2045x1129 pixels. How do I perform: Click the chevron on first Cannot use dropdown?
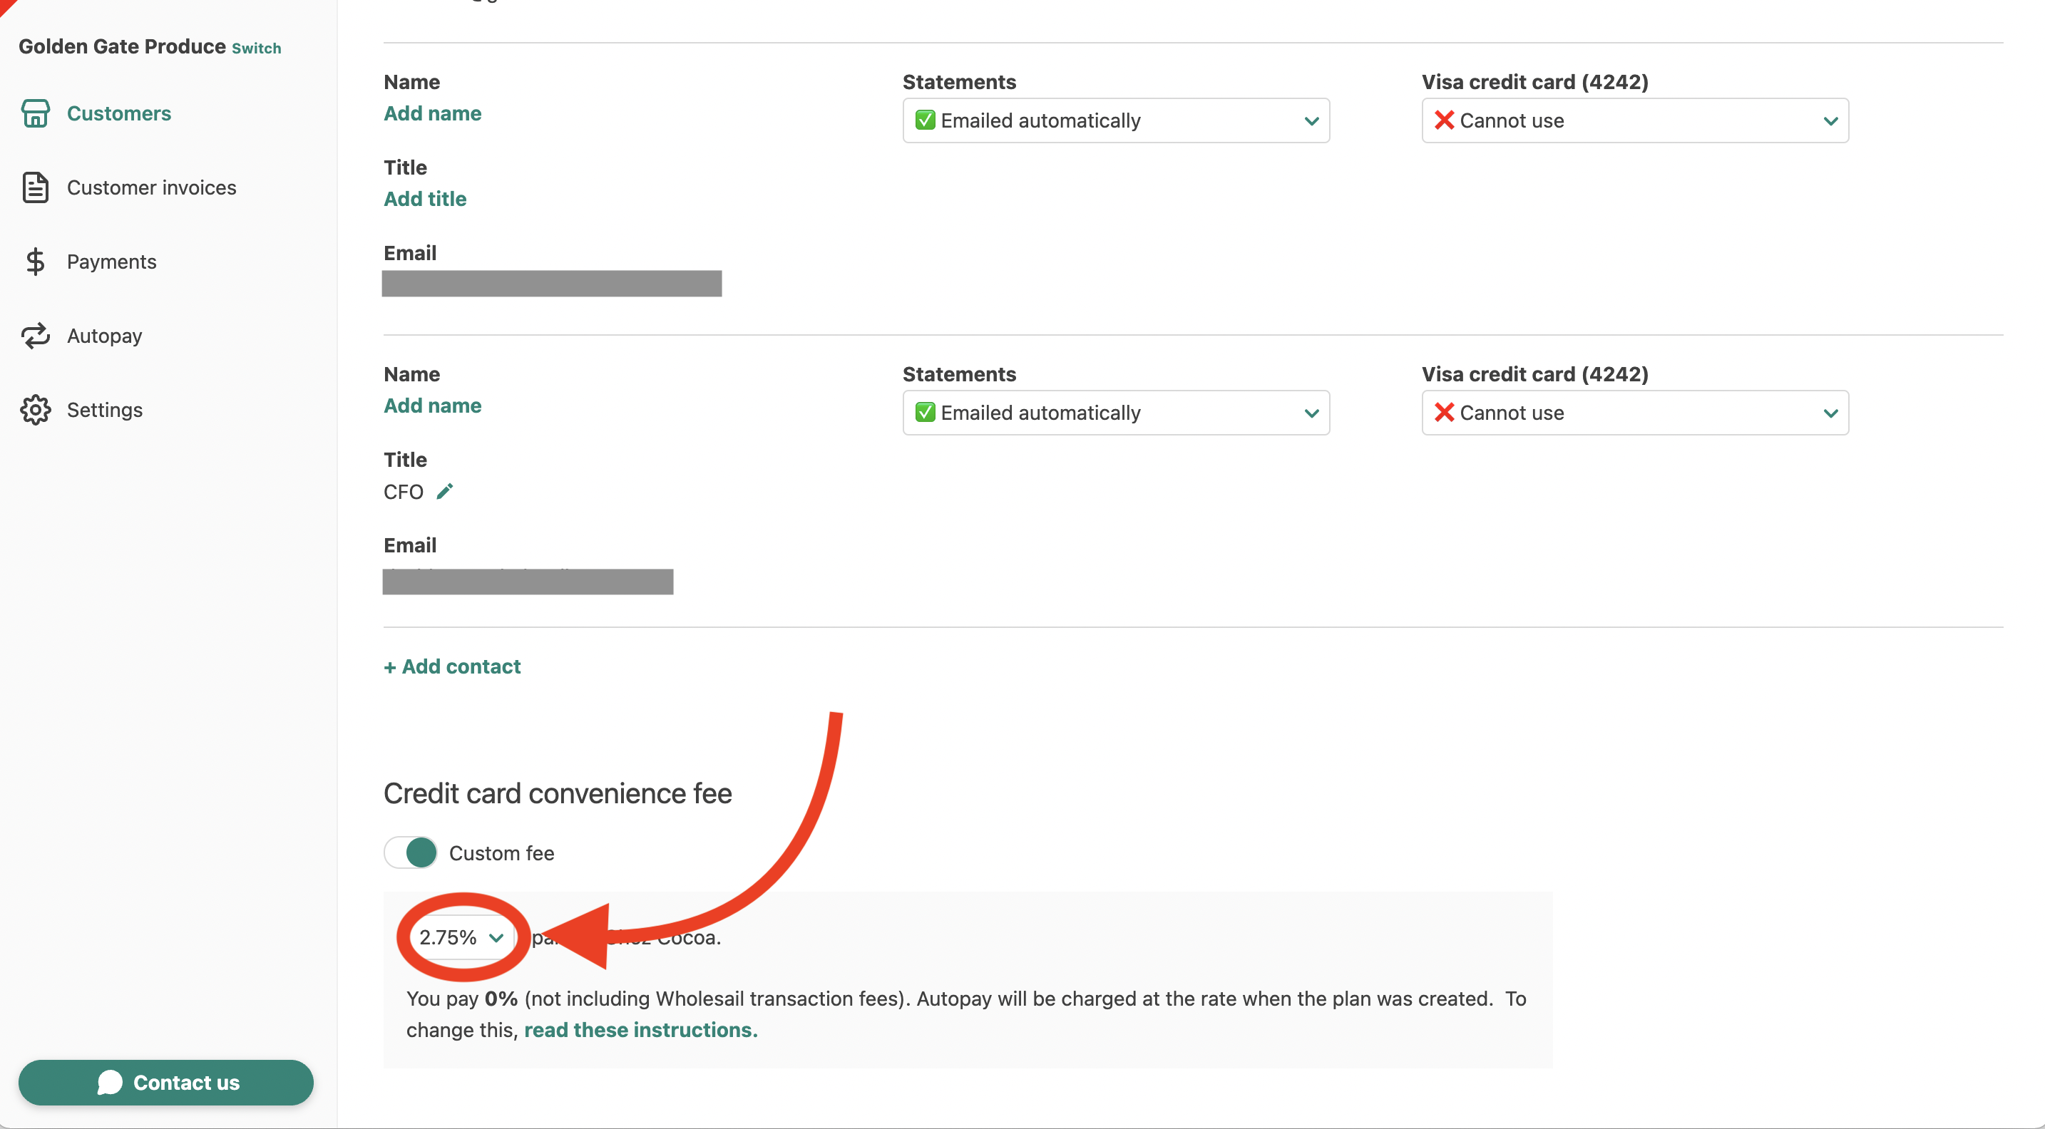click(1830, 121)
